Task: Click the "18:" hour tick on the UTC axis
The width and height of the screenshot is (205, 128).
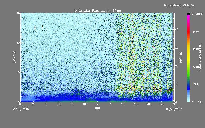Action: [136, 104]
